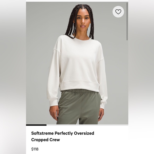Image resolution: width=154 pixels, height=154 pixels.
Task: Click the white circle around the heart
Action: pos(118,12)
